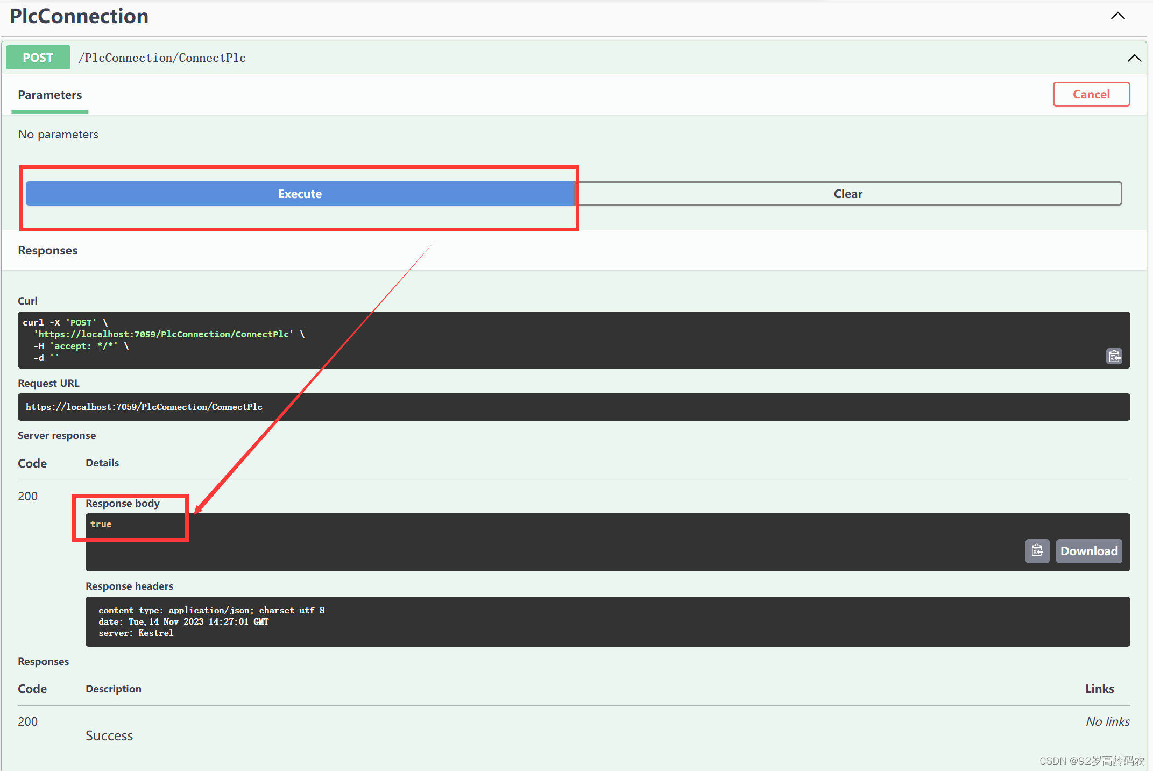Download the response body

coord(1088,551)
